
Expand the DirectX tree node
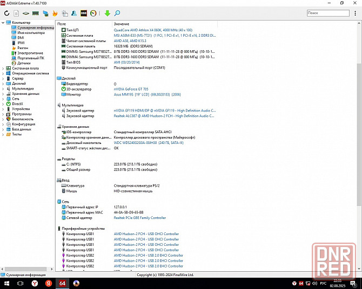[3, 104]
